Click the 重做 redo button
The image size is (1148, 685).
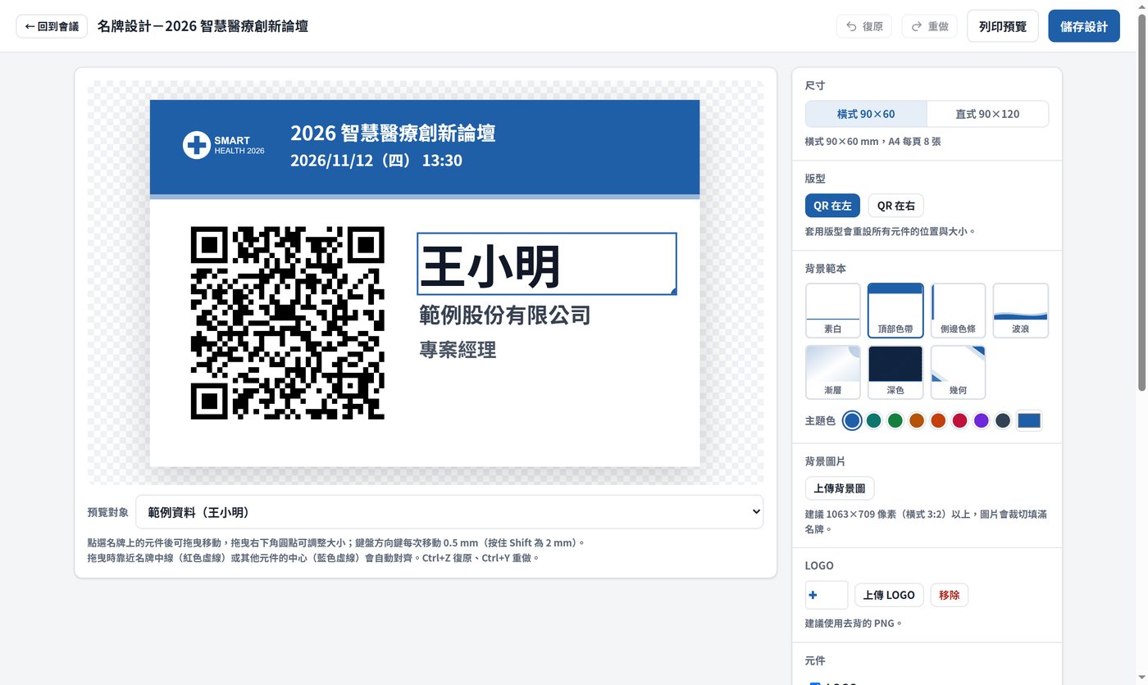(x=929, y=26)
